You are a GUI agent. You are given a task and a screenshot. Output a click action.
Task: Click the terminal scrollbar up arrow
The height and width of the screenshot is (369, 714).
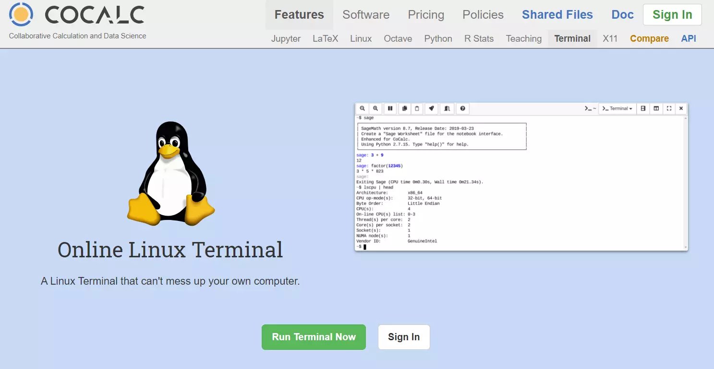[686, 118]
